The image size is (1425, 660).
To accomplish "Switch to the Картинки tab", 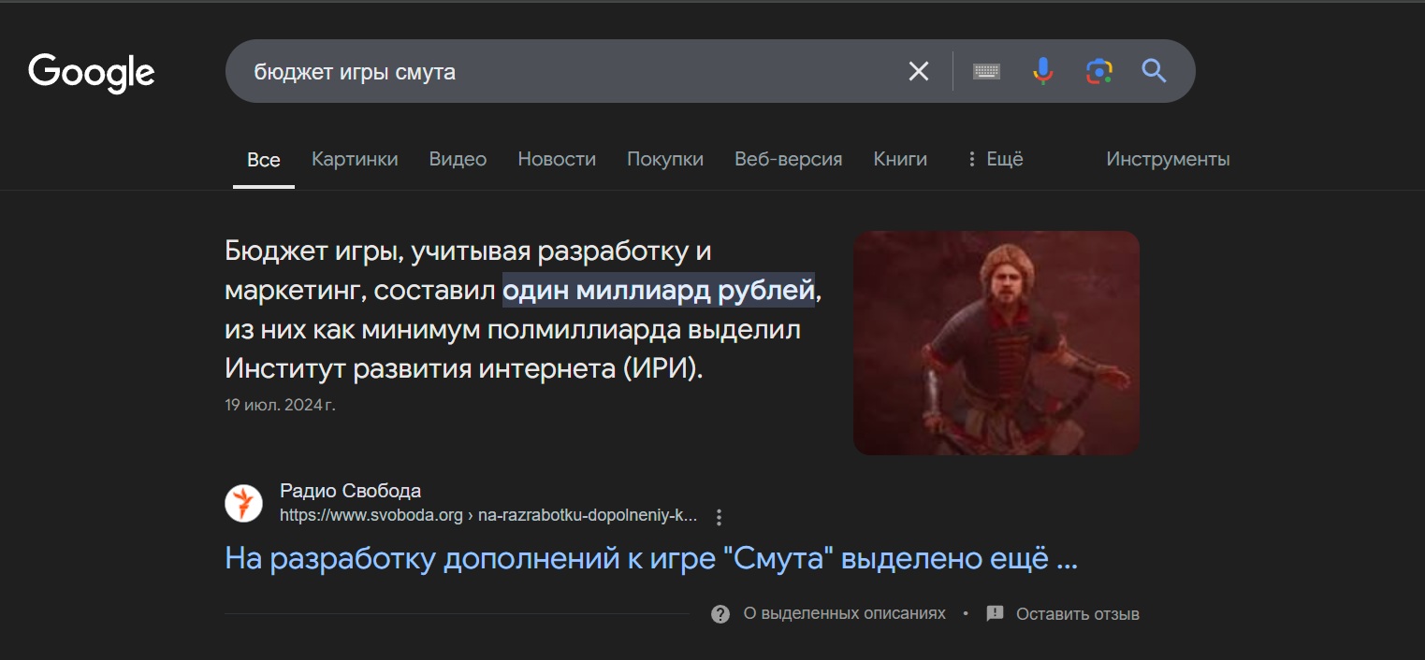I will tap(355, 160).
